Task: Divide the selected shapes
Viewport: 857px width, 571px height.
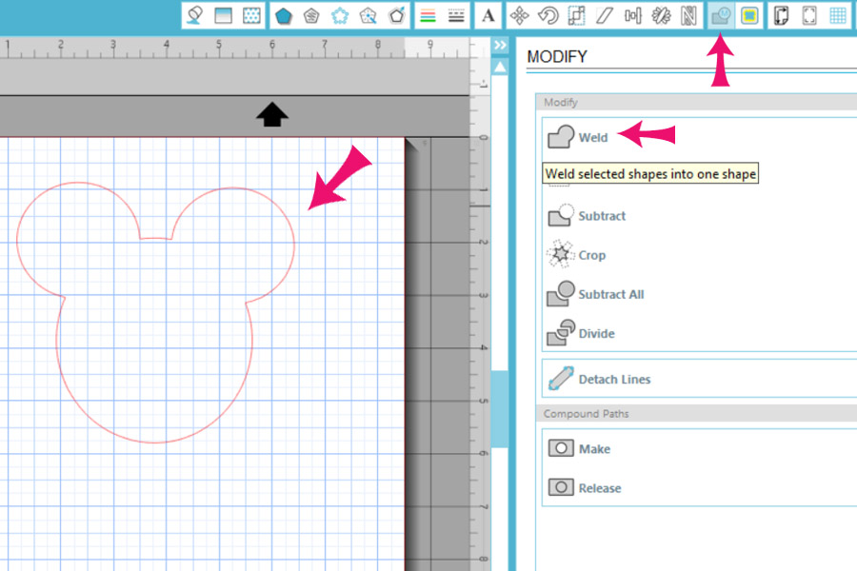Action: coord(581,333)
